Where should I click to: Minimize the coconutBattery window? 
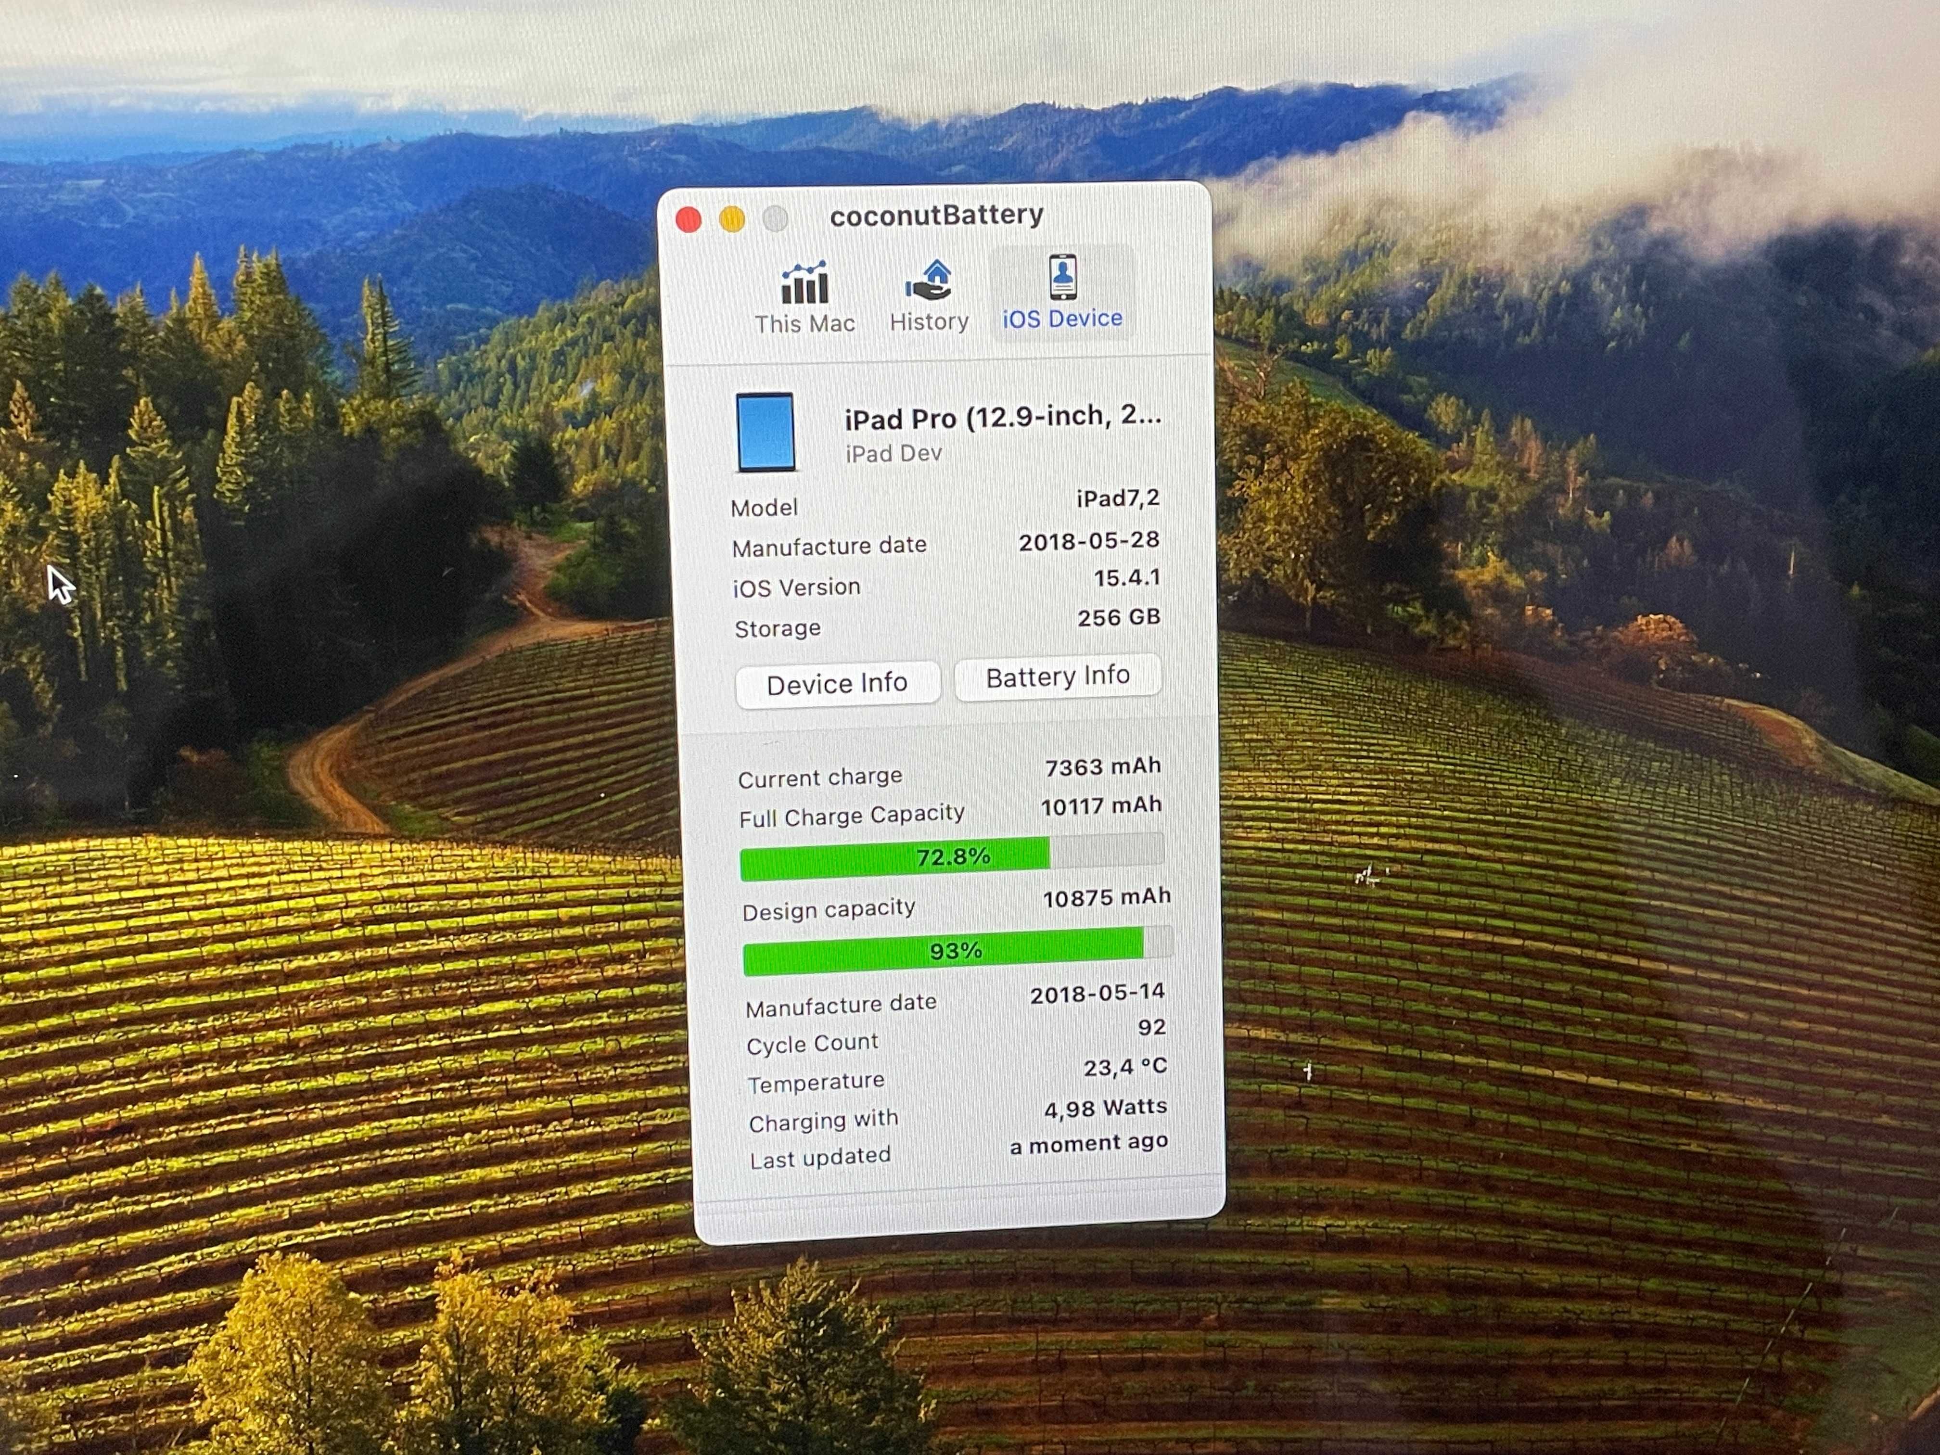(x=732, y=218)
